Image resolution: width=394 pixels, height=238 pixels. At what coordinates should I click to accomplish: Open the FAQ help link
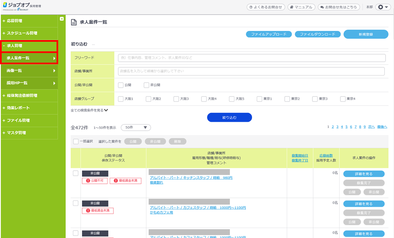(x=266, y=7)
